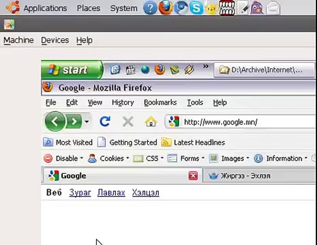Viewport: 317px width, 245px height.
Task: Open the Лавлах link on Google
Action: [111, 193]
